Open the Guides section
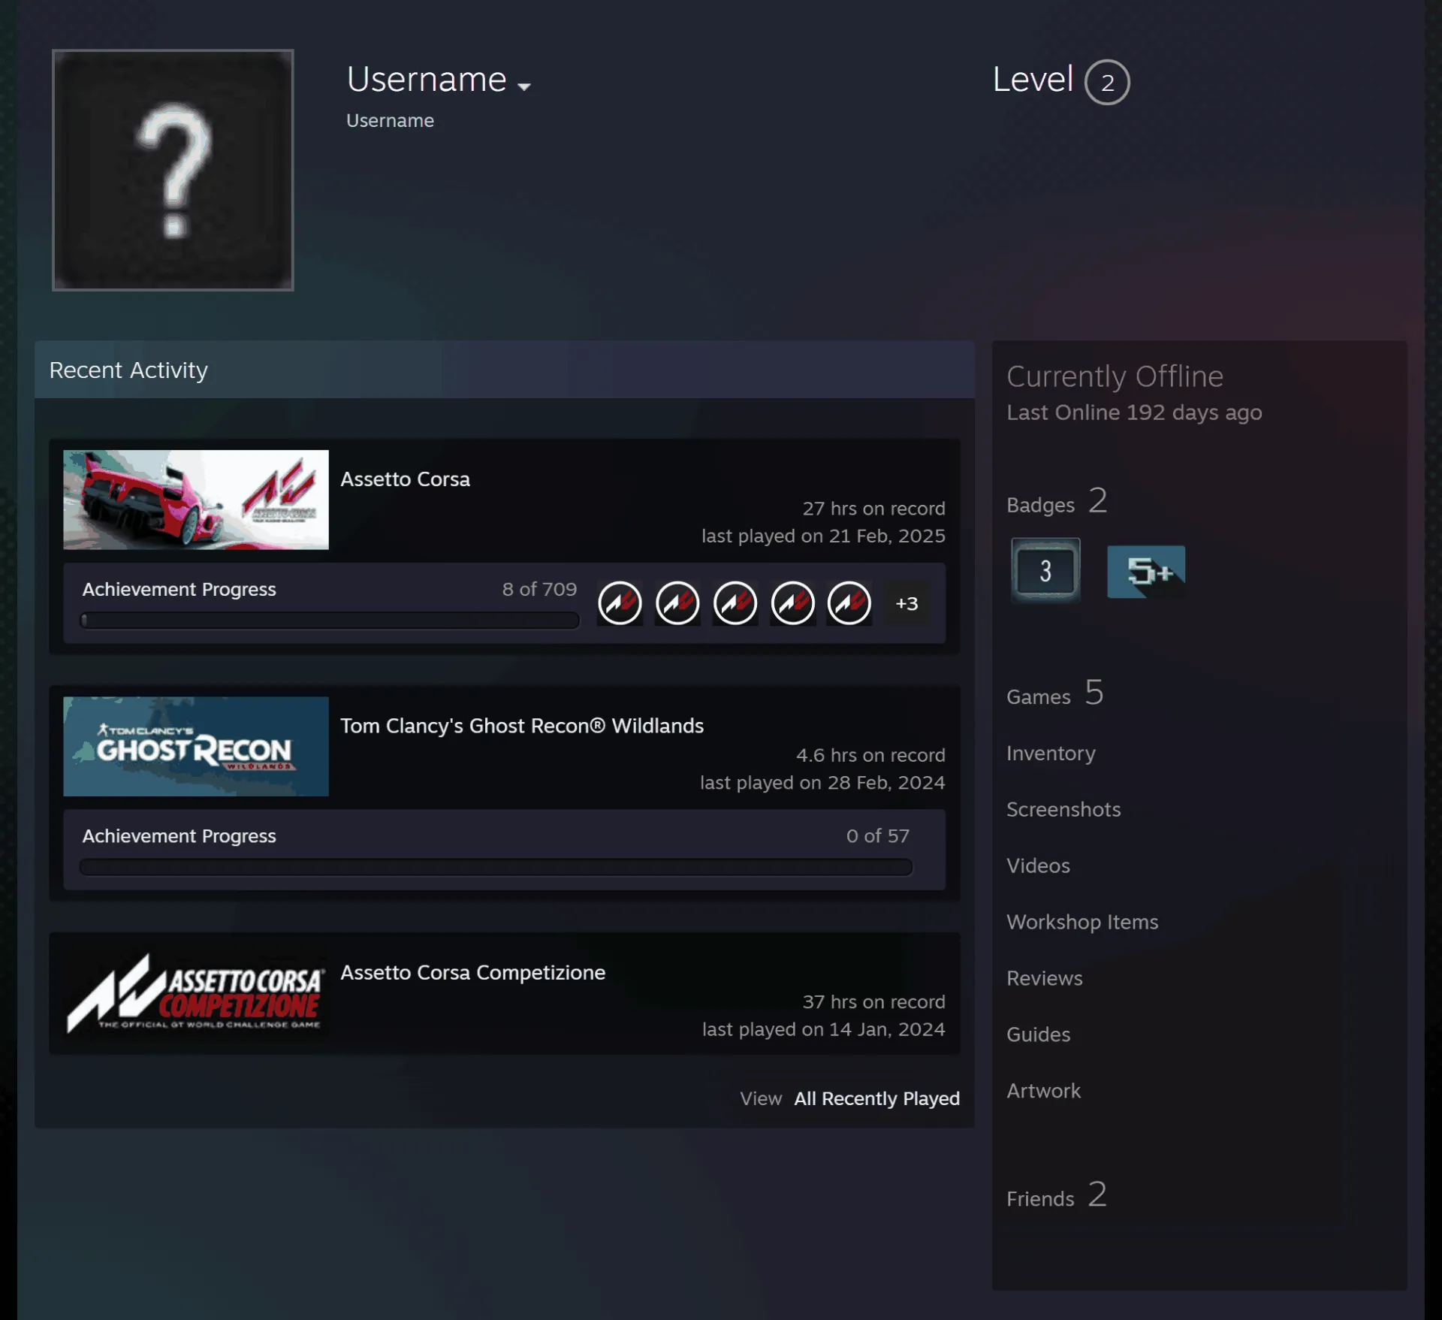 click(1038, 1035)
